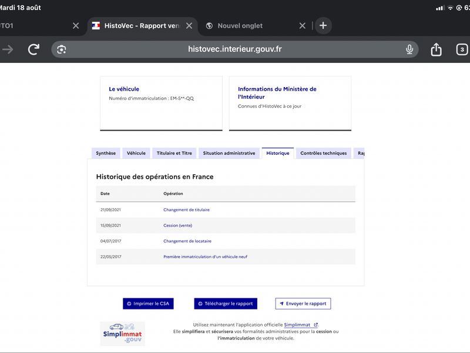The height and width of the screenshot is (353, 470).
Task: Select the Historique tab
Action: 278,153
